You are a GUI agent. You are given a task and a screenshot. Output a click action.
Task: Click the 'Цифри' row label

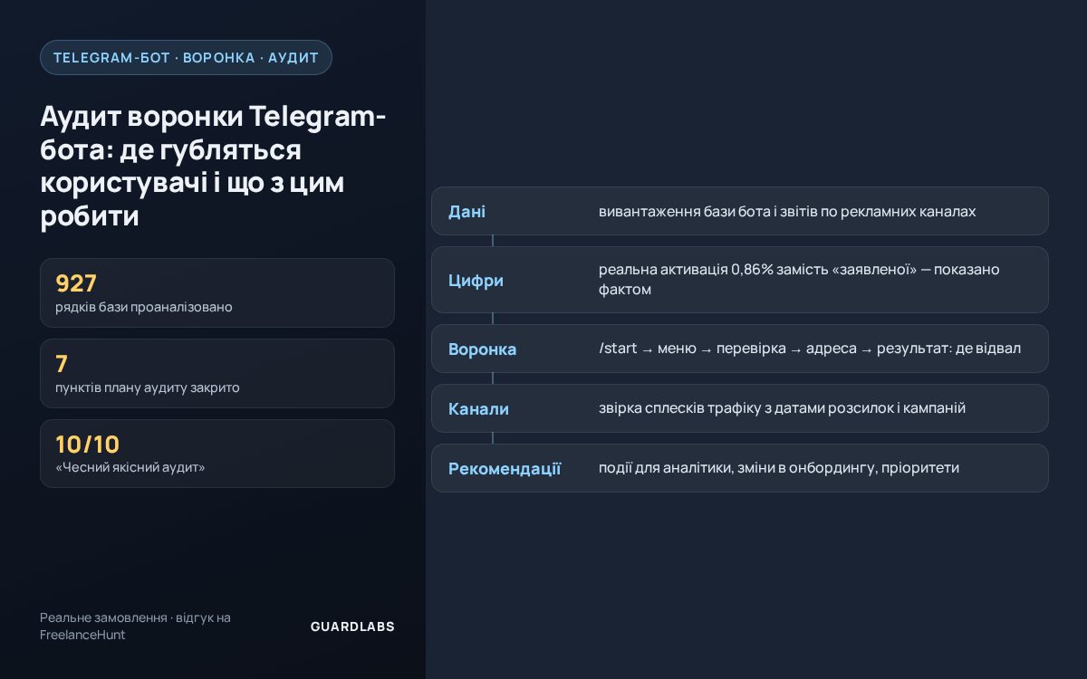(476, 281)
